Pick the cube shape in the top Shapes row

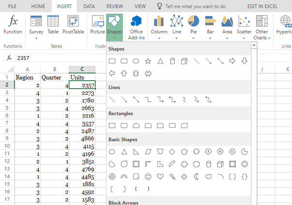pos(184,61)
